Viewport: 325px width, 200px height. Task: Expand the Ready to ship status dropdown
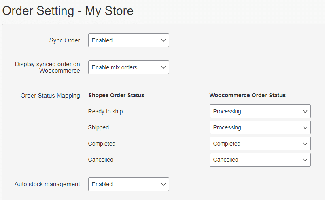tap(260, 111)
